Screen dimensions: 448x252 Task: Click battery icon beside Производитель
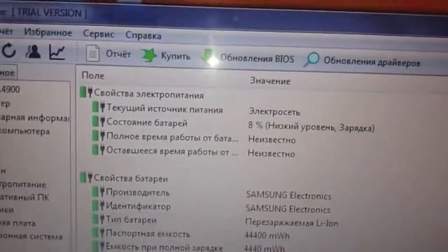tap(98, 191)
